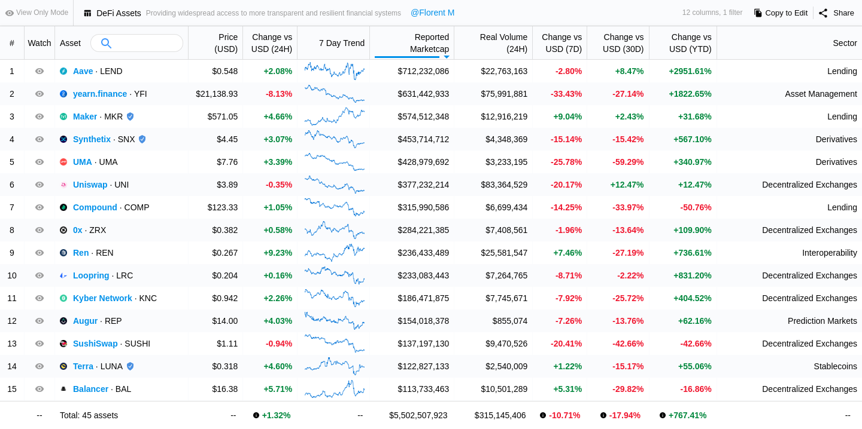862x429 pixels.
Task: Open the @Florent M profile link
Action: (x=432, y=13)
